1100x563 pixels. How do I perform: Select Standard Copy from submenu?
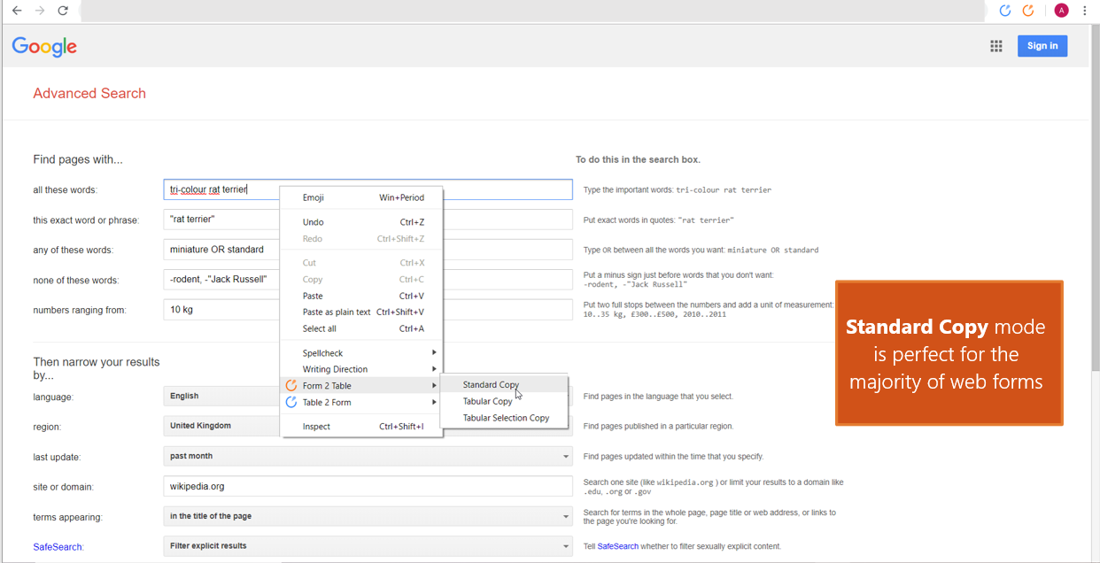(491, 385)
